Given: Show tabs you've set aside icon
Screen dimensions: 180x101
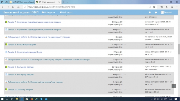Looking at the screenshot, I should pos(2,2).
